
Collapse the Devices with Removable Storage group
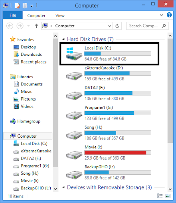click(x=63, y=187)
